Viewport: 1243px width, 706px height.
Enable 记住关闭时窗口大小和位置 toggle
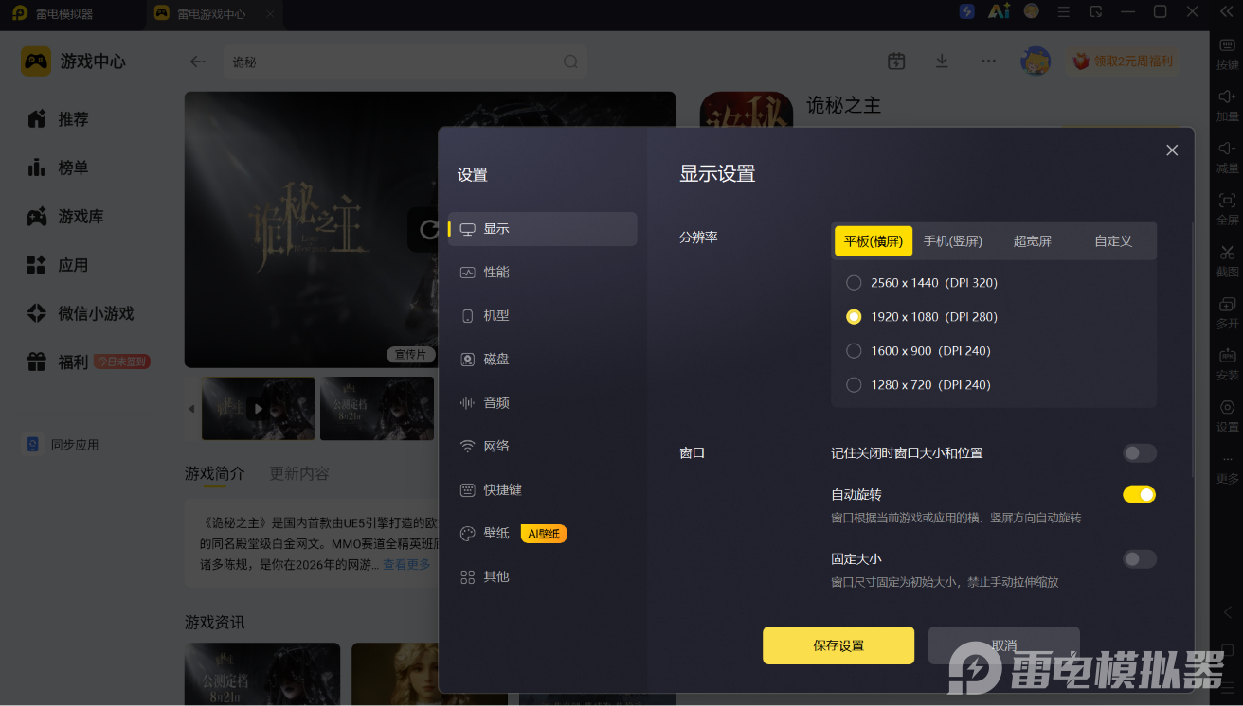[x=1140, y=453]
